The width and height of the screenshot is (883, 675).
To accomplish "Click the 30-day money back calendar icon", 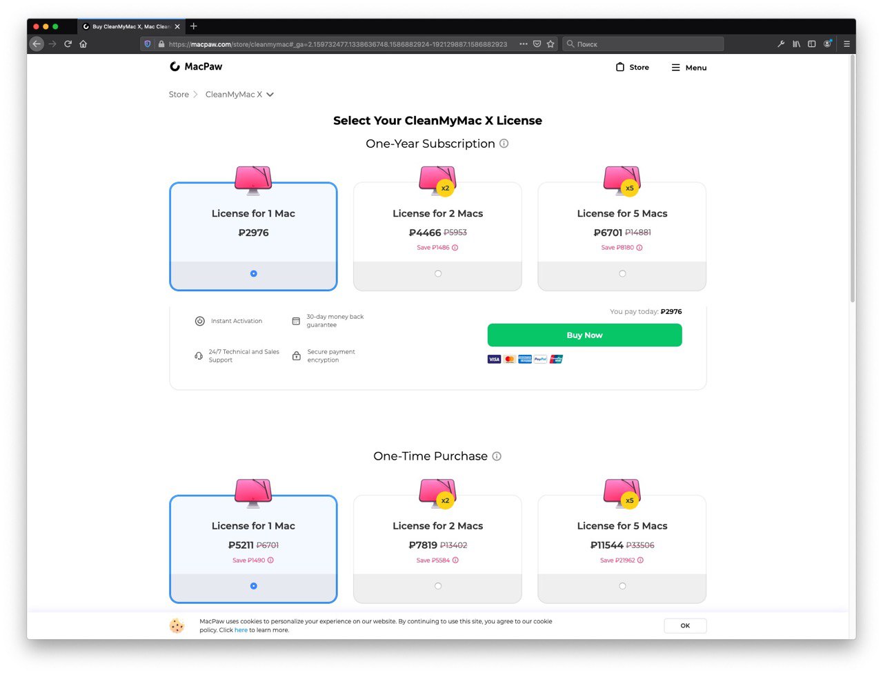I will pyautogui.click(x=296, y=321).
